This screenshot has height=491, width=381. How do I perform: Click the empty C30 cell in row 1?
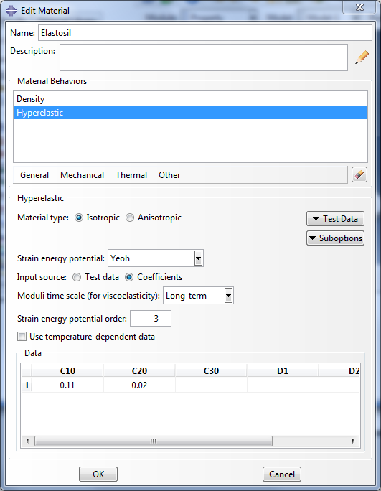212,385
